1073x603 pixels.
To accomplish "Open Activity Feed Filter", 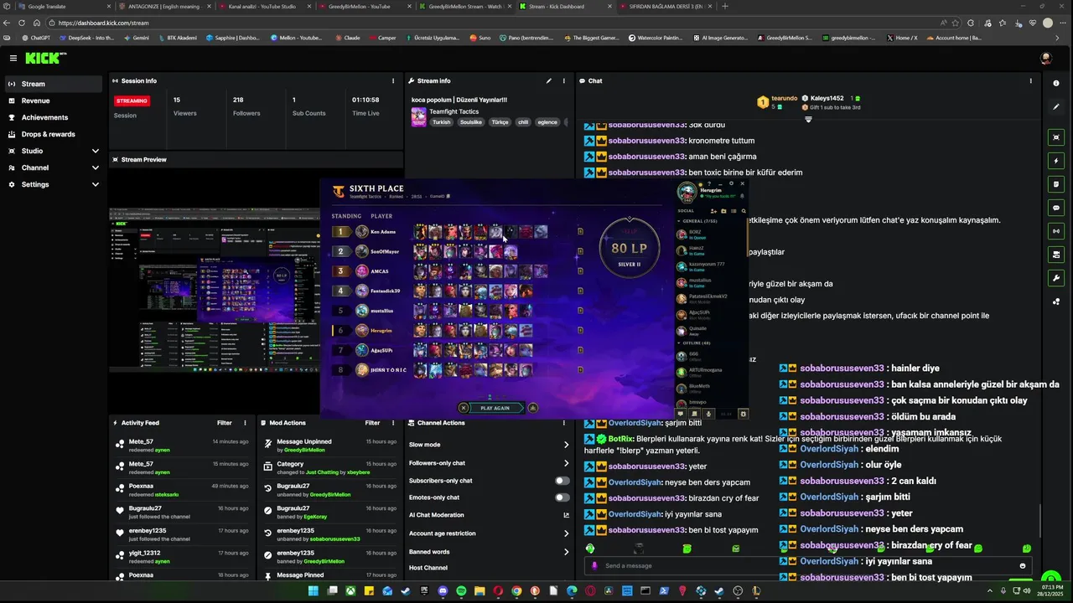I will [x=225, y=423].
